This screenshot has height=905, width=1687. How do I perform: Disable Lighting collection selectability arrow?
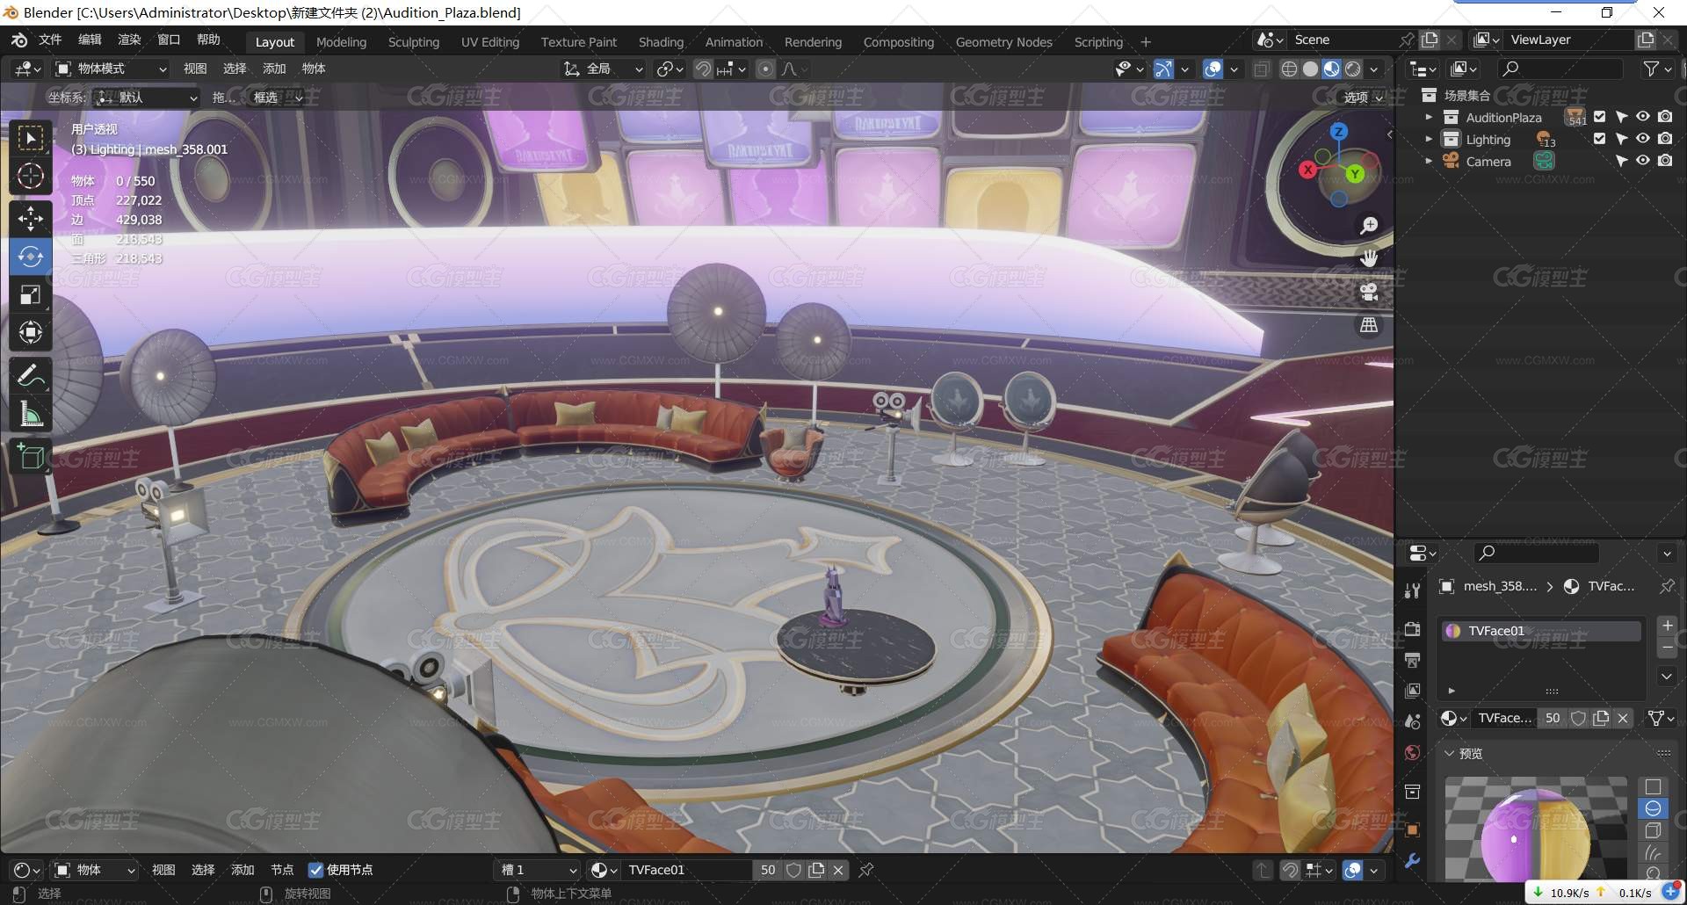coord(1622,139)
